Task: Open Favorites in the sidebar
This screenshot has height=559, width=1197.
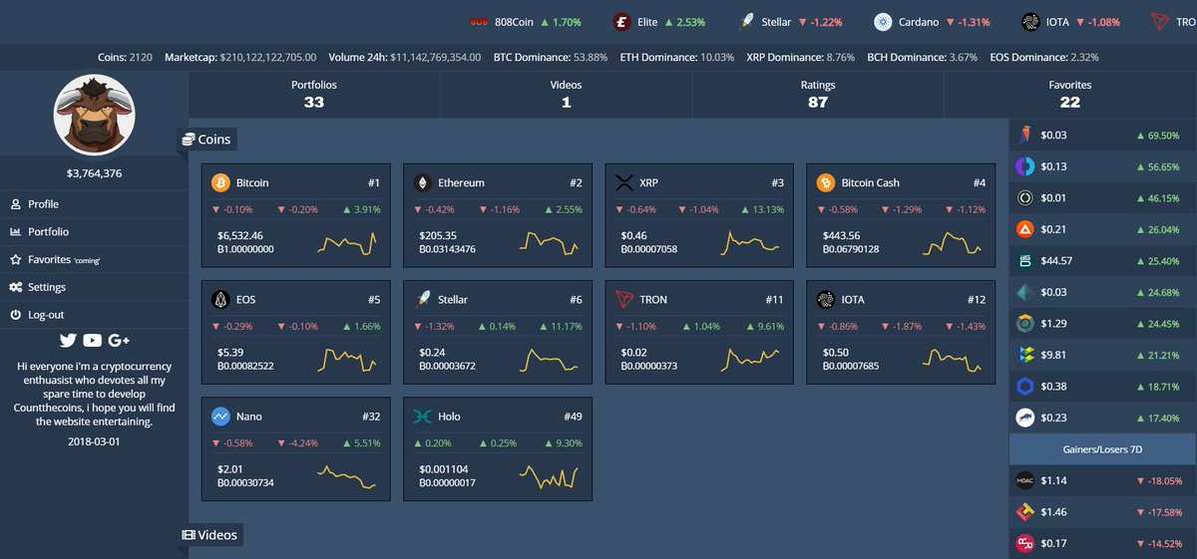Action: [94, 259]
